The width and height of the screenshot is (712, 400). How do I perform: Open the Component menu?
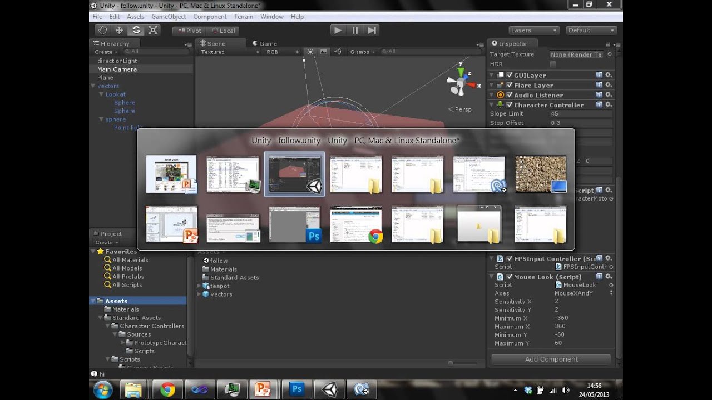210,17
